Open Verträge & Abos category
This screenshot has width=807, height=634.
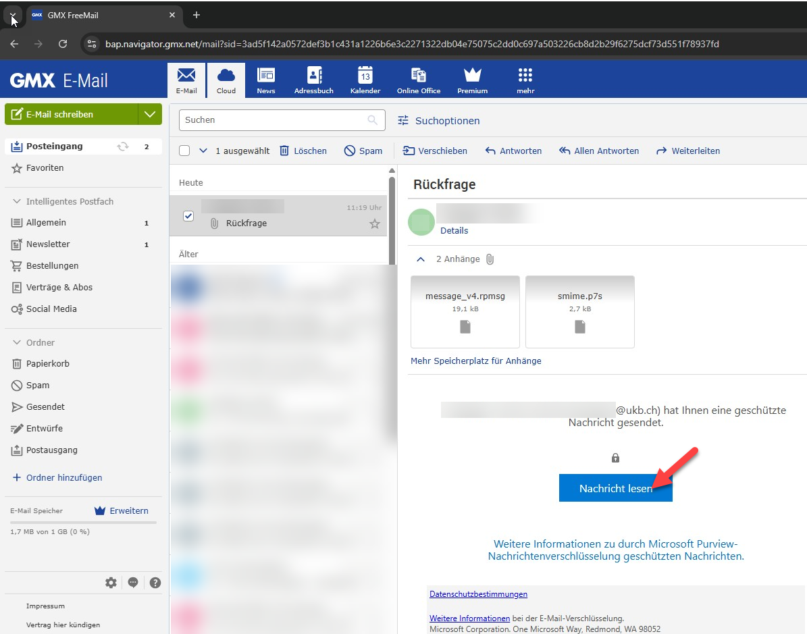(83, 288)
